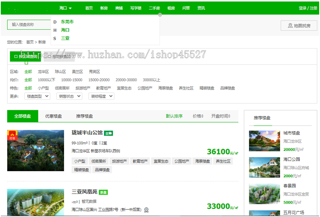This screenshot has width=320, height=217.
Task: Expand the 销售状态 dropdown
Action: (69, 96)
